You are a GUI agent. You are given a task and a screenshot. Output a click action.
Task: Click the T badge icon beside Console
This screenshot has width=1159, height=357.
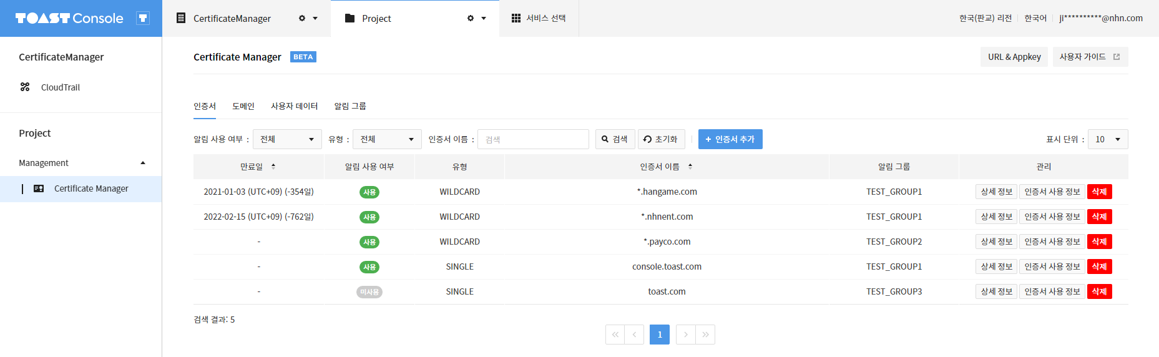point(143,18)
